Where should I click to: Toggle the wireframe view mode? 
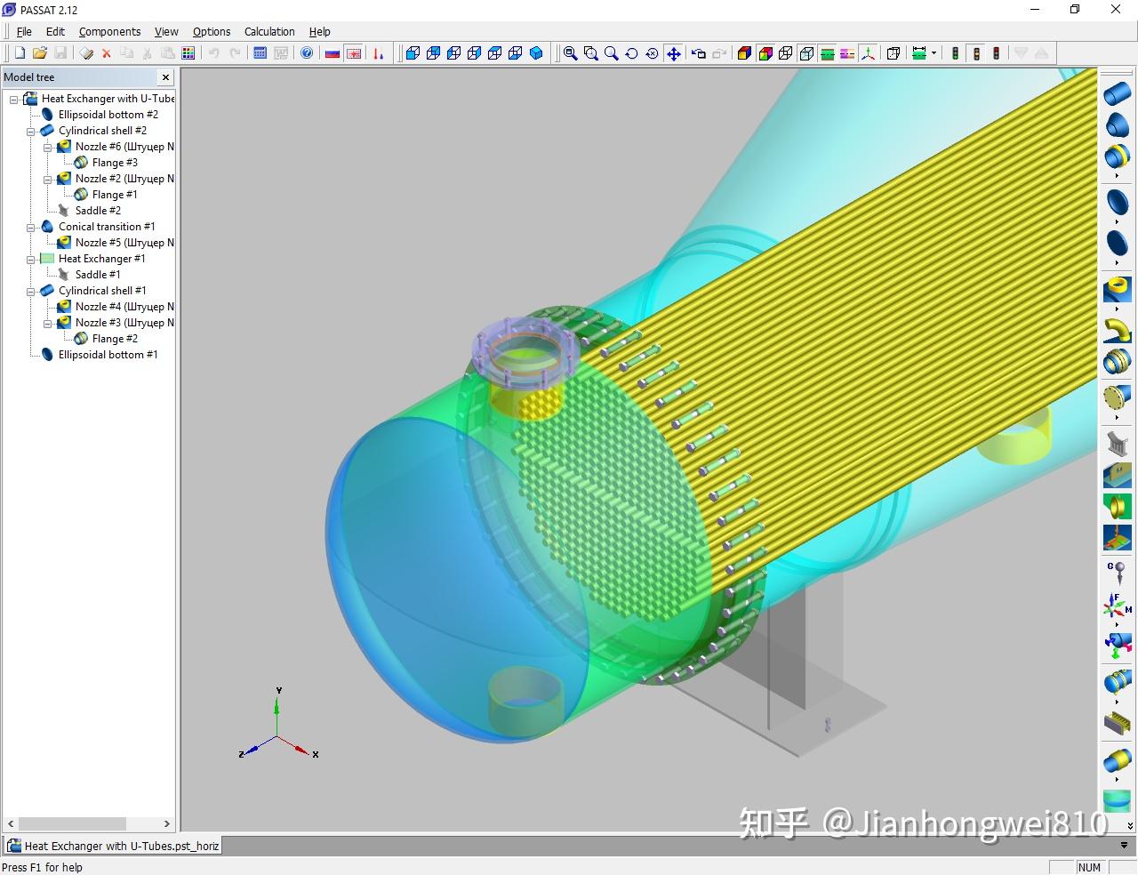click(785, 53)
